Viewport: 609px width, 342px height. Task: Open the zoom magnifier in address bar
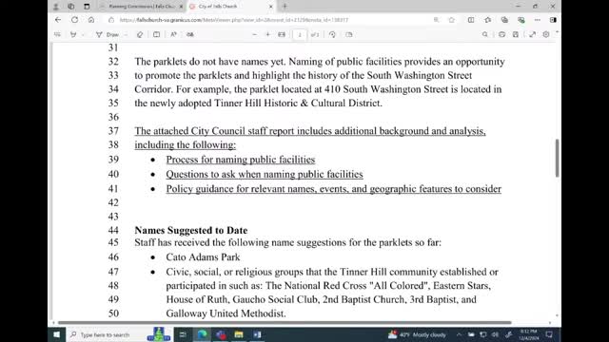click(436, 20)
